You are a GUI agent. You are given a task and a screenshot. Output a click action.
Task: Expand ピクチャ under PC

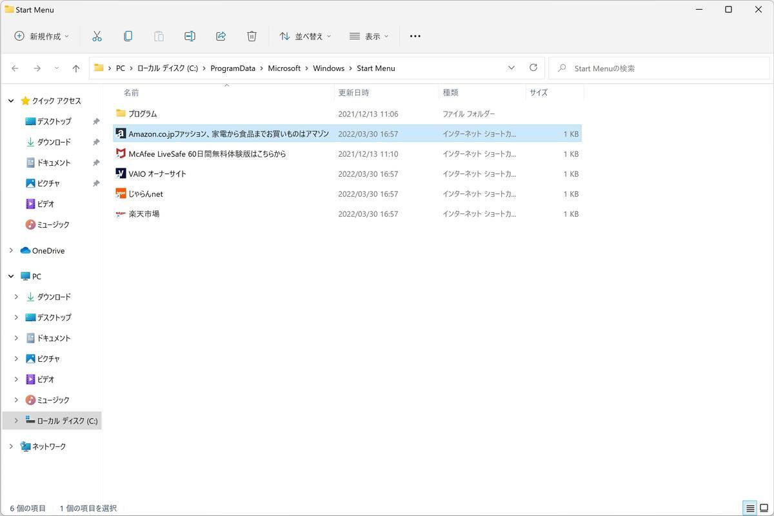tap(16, 359)
